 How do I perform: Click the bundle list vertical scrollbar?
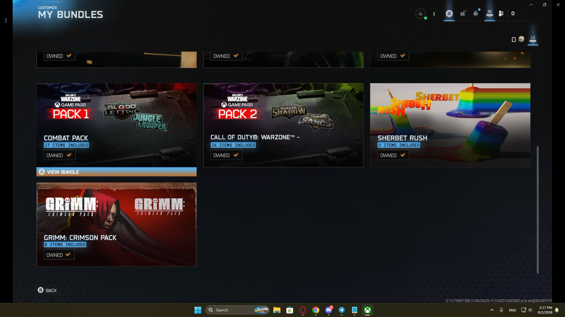point(538,210)
